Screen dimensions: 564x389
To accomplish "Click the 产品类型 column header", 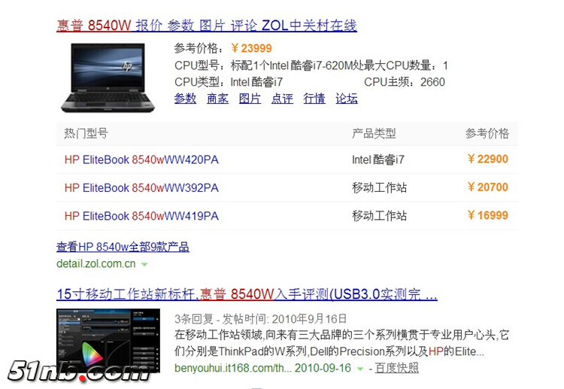I will (374, 133).
